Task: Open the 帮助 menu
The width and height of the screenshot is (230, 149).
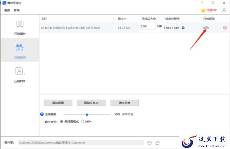Action: 16,10
